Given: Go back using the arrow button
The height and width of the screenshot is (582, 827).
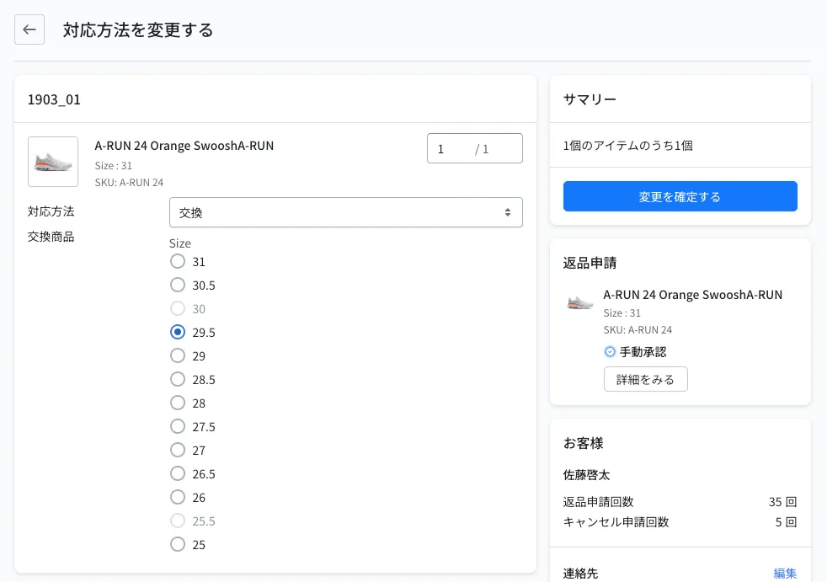Looking at the screenshot, I should coord(29,29).
